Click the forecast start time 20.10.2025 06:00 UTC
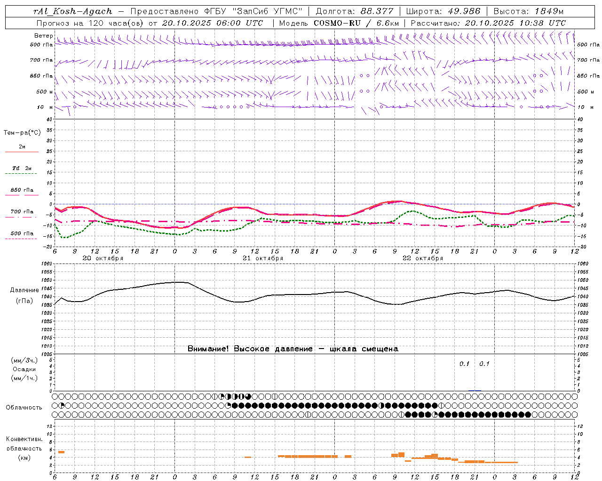The height and width of the screenshot is (481, 602). (x=213, y=23)
